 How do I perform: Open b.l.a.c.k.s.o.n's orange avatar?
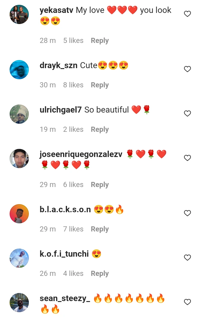pyautogui.click(x=19, y=214)
